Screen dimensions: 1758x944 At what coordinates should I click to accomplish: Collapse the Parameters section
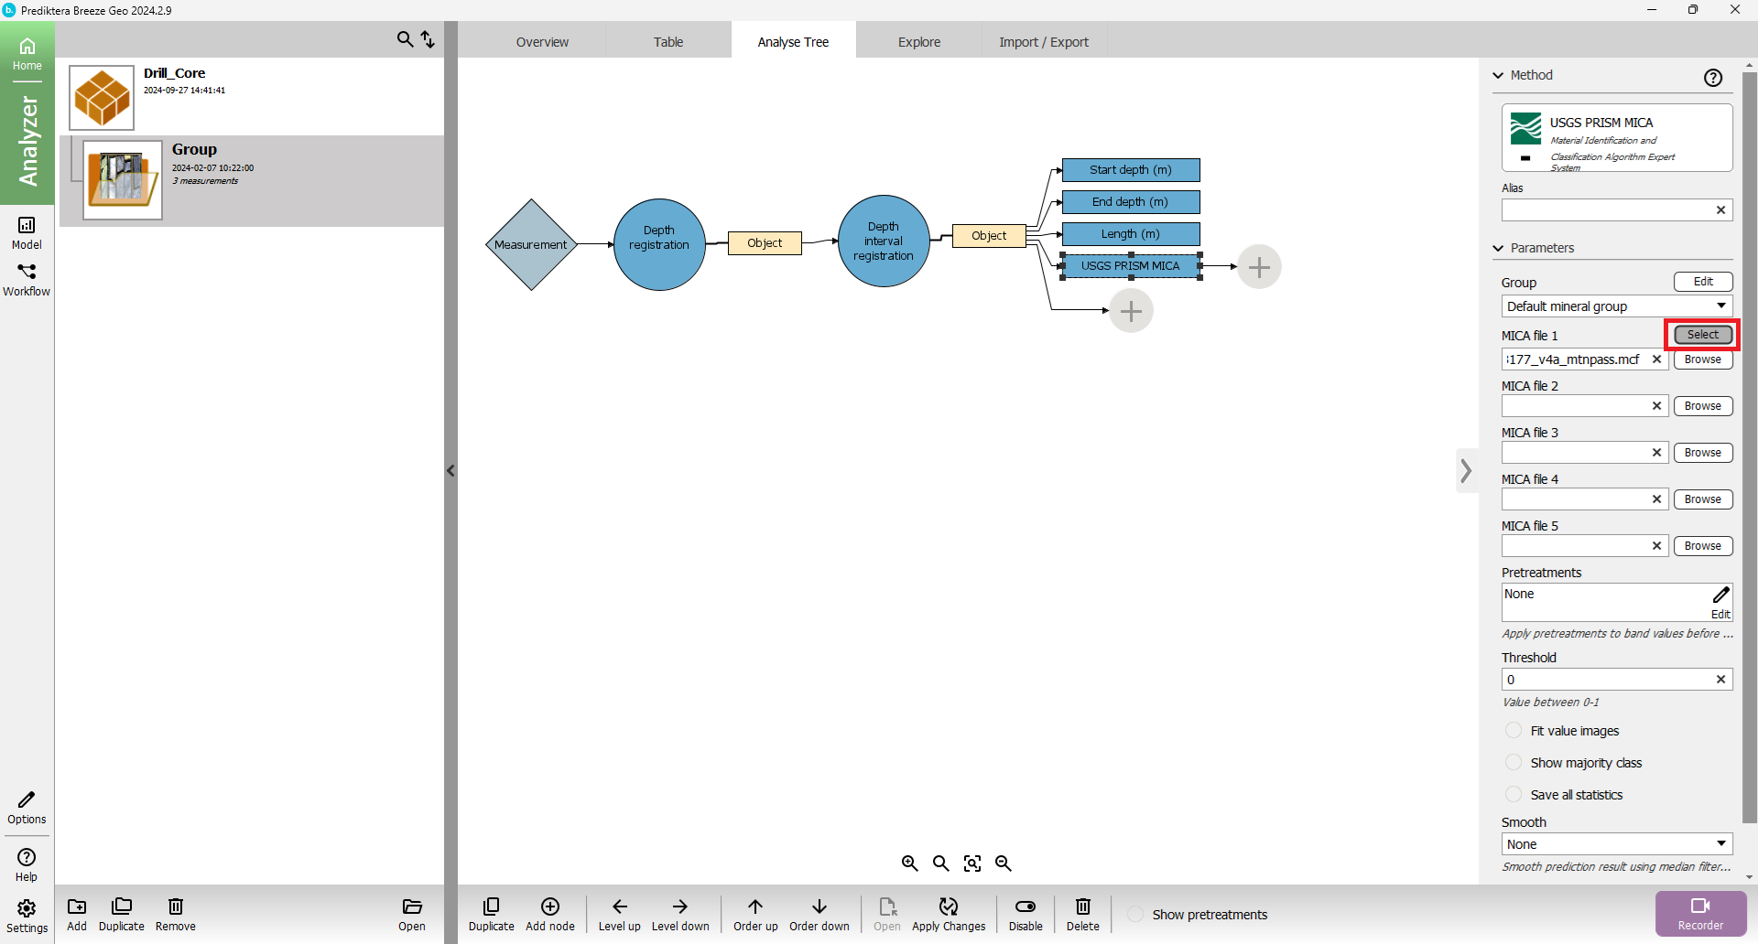coord(1499,248)
